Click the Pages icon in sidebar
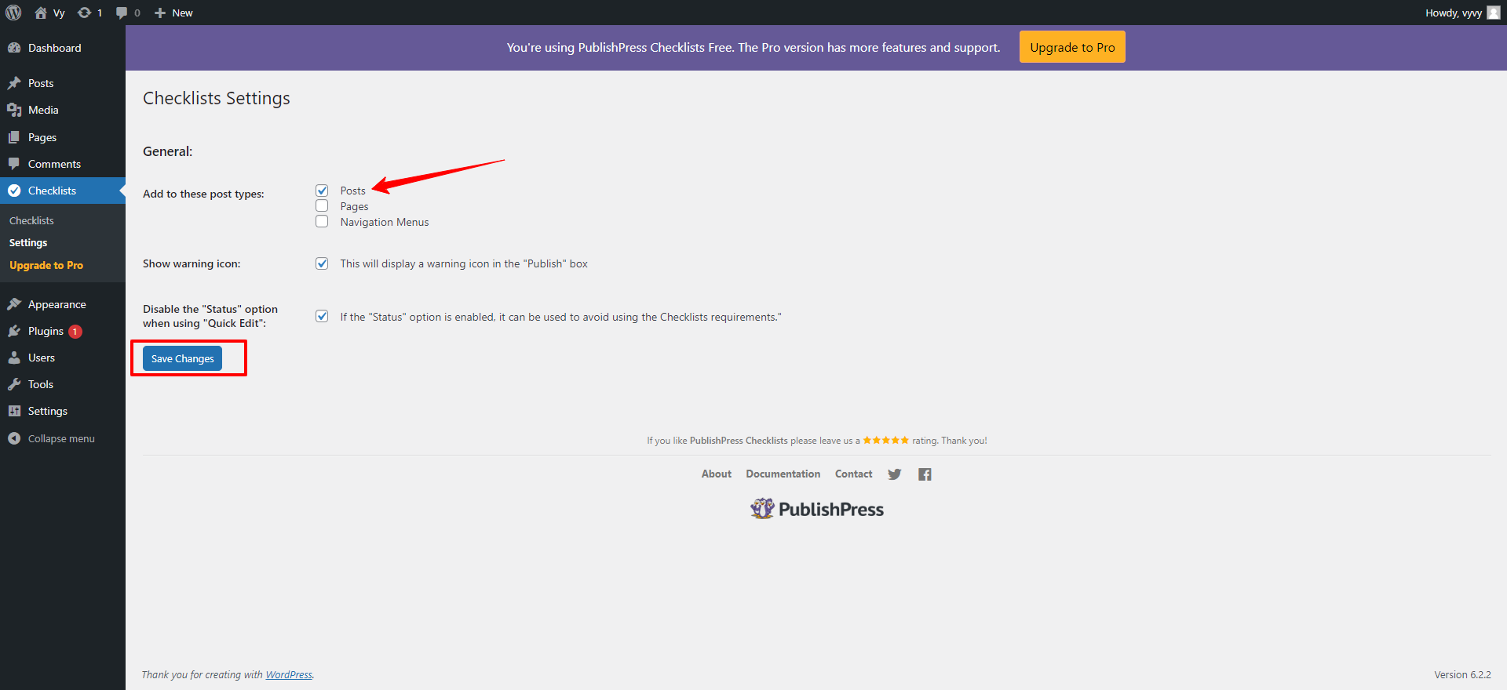1507x690 pixels. click(14, 137)
